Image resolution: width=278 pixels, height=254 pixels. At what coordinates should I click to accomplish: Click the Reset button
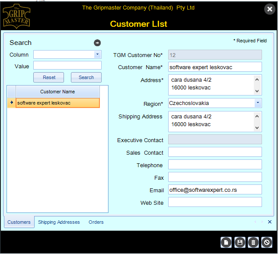[x=48, y=77]
